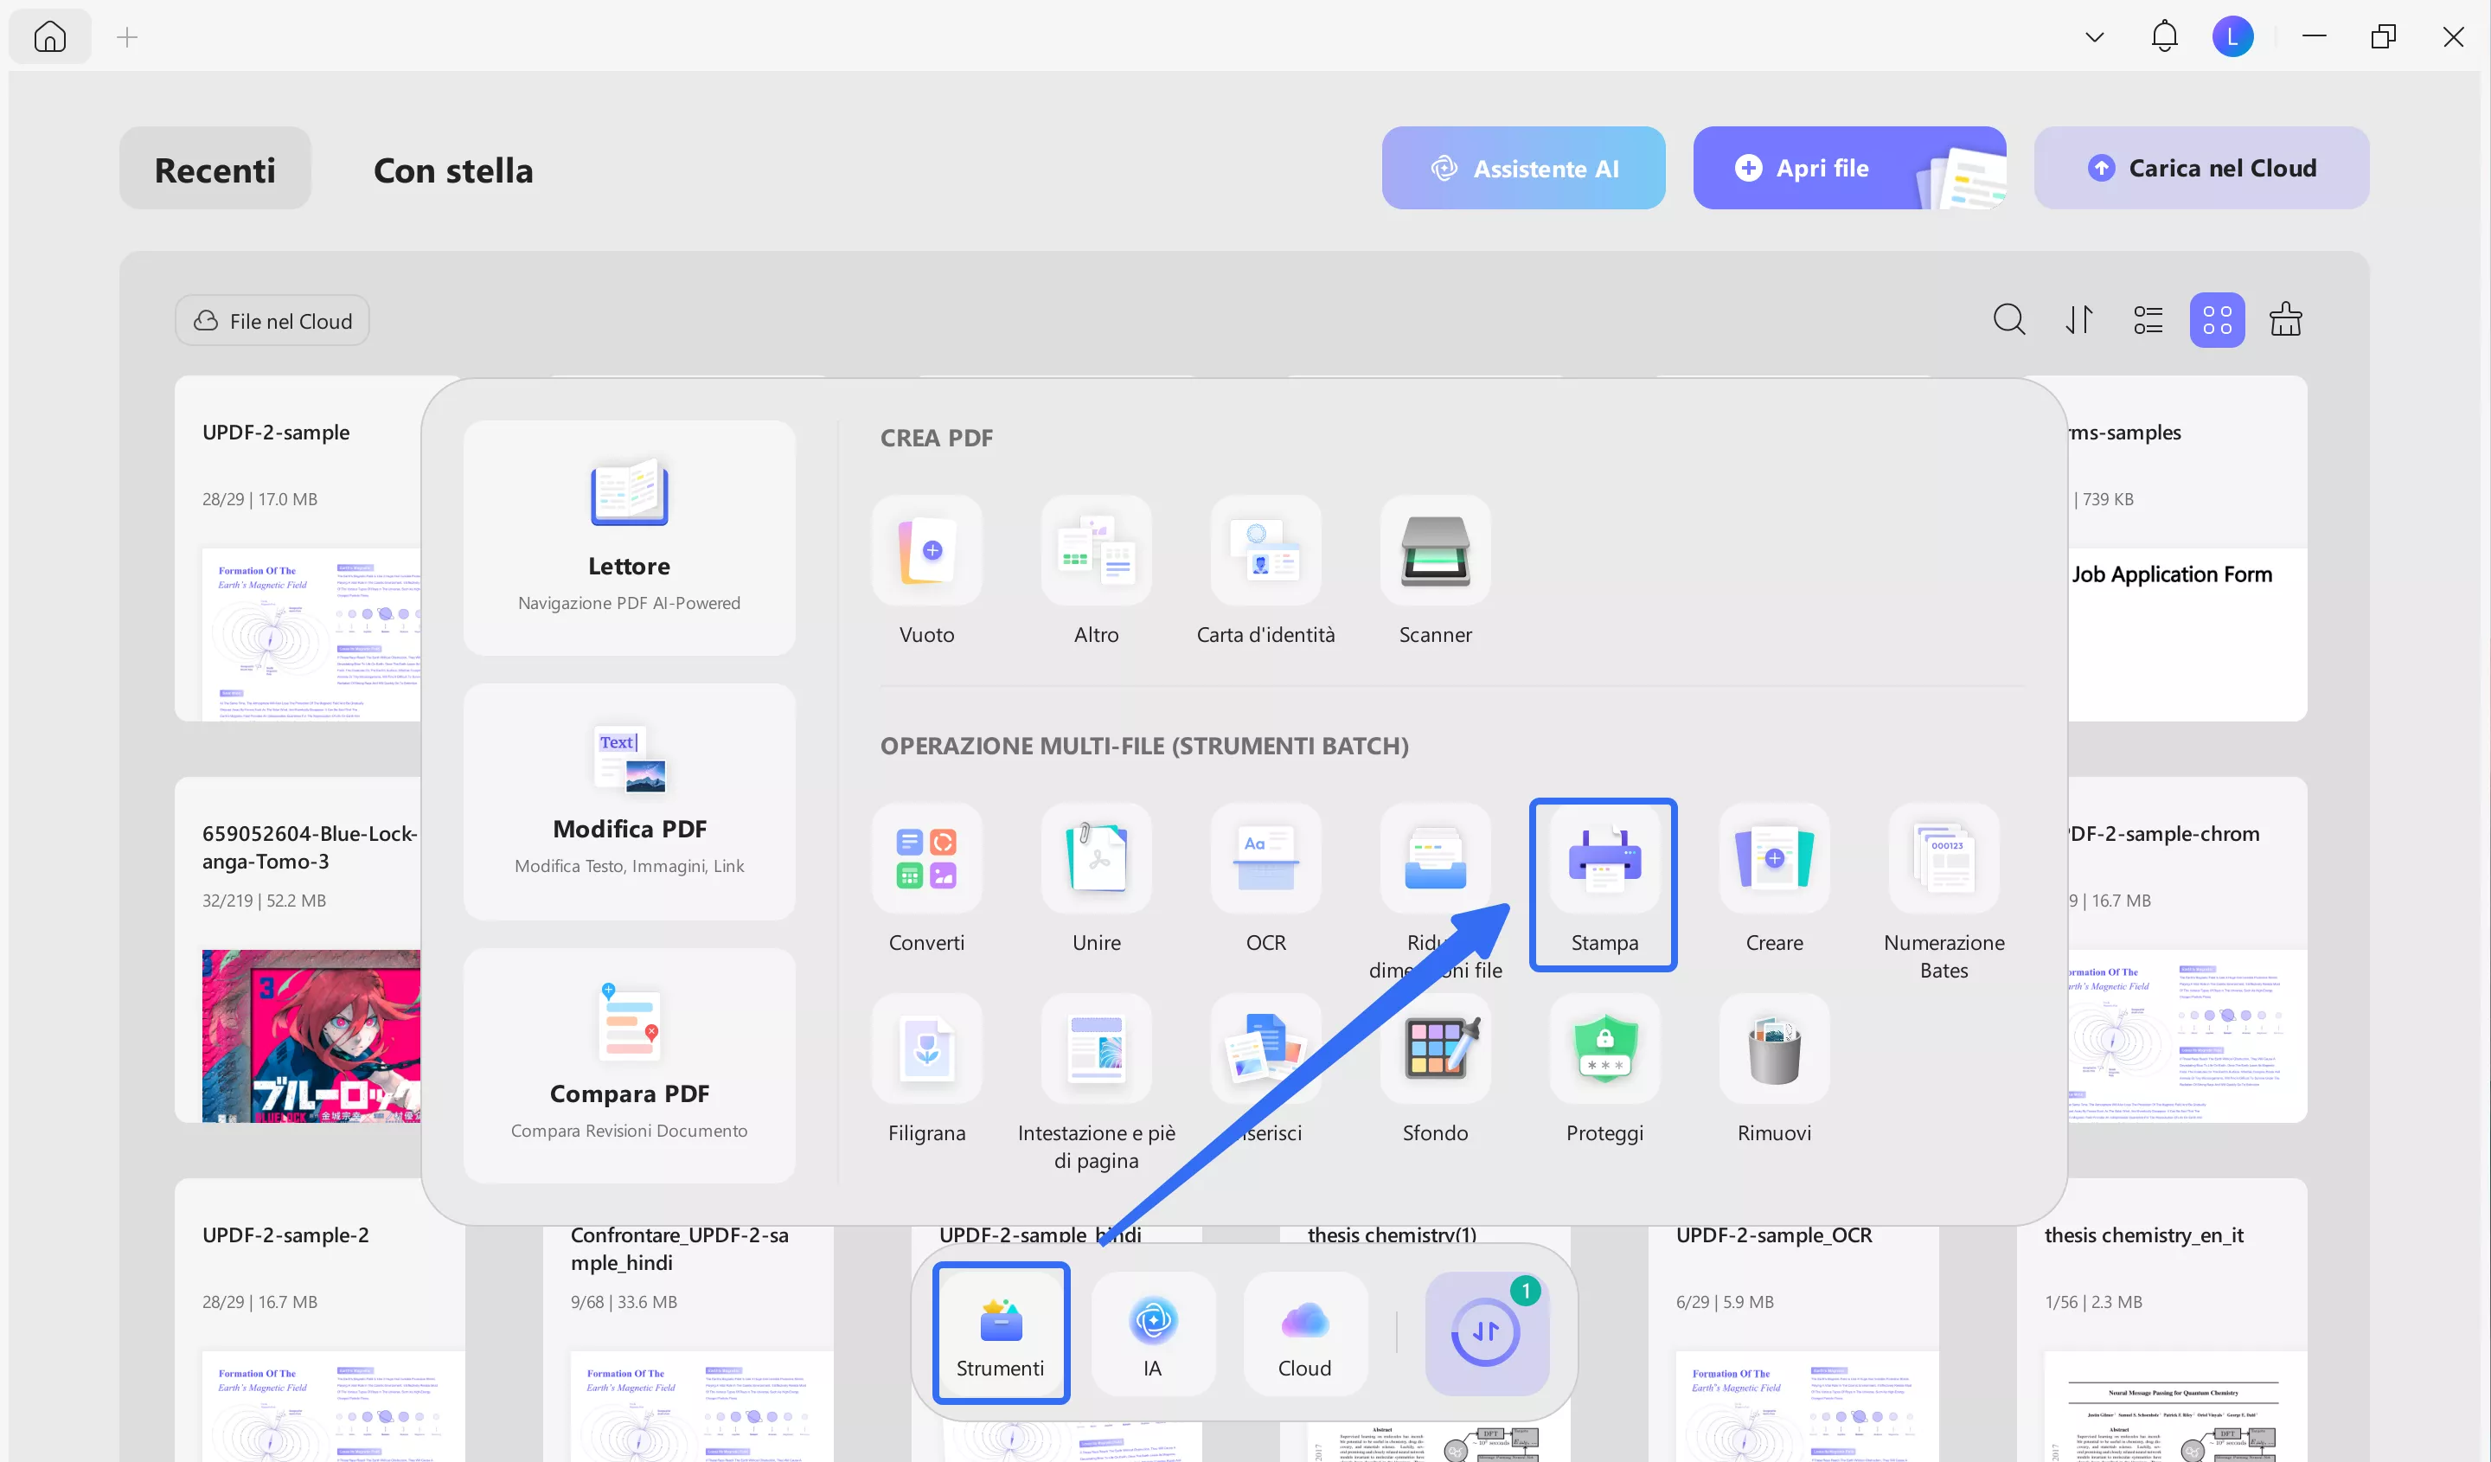Image resolution: width=2491 pixels, height=1462 pixels.
Task: Switch to grid view layout
Action: pyautogui.click(x=2216, y=320)
